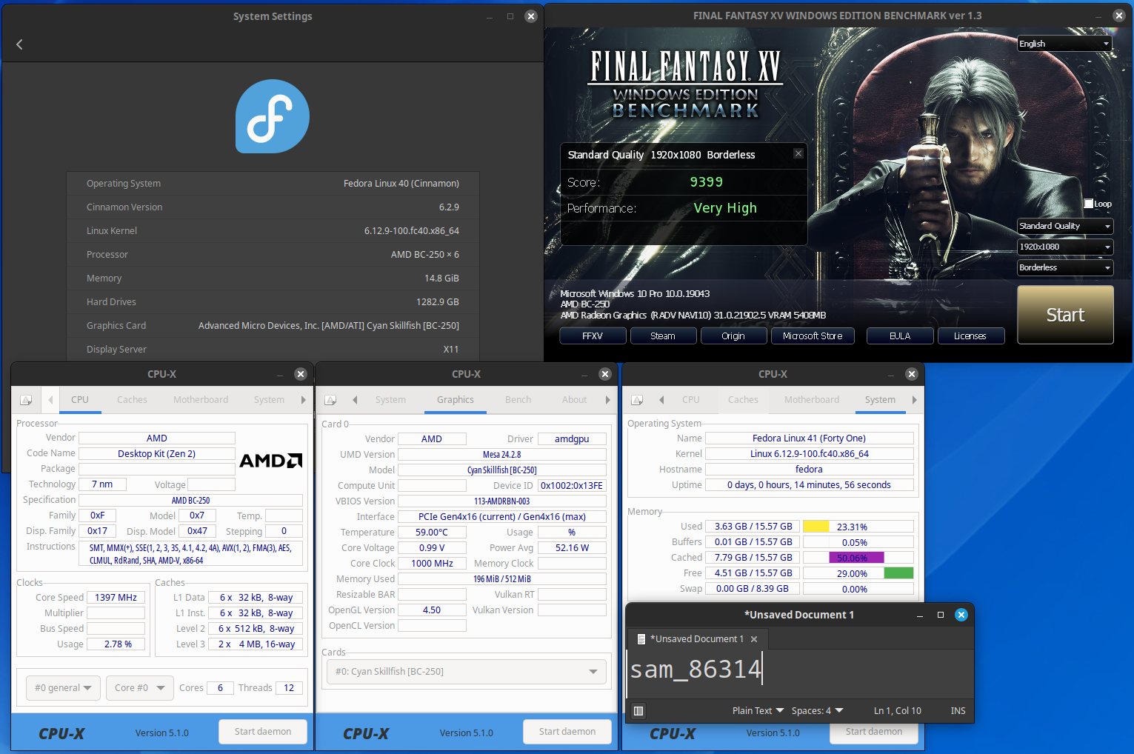Click Start daemon in CPU-X CPU window
The width and height of the screenshot is (1134, 754).
click(263, 732)
